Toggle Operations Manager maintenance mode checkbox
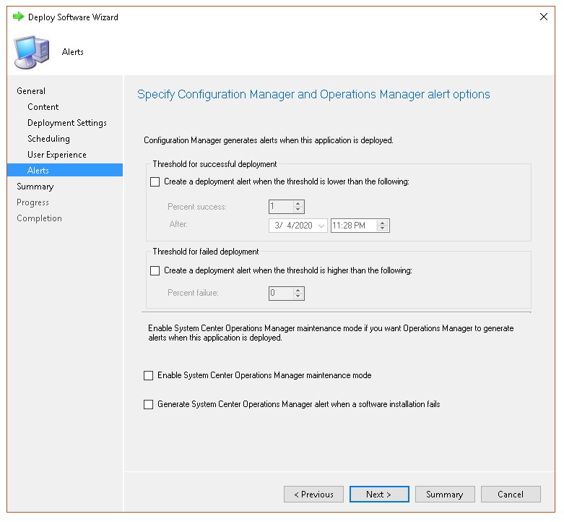564x522 pixels. pos(149,376)
